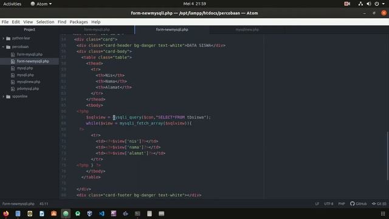Open the View menu
This screenshot has width=389, height=219.
[x=28, y=22]
